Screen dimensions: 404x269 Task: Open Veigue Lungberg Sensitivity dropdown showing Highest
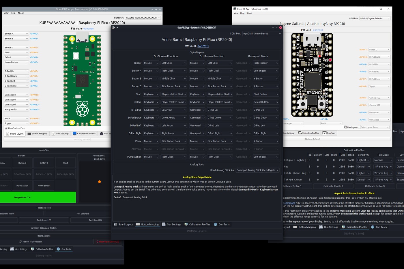[x=363, y=160]
